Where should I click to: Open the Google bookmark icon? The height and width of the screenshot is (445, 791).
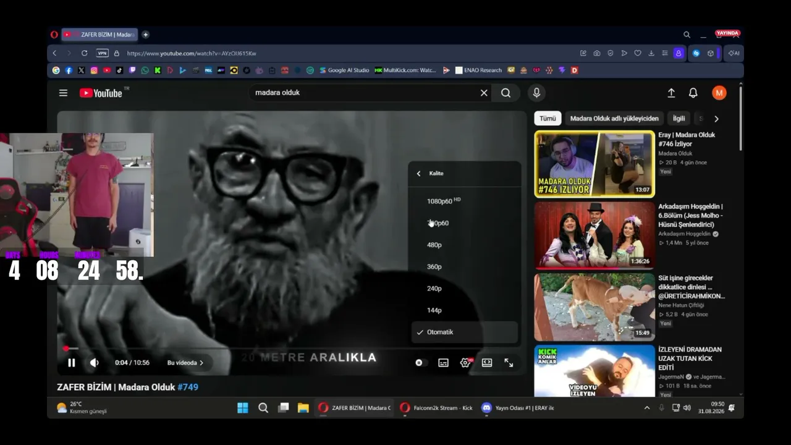click(x=56, y=70)
